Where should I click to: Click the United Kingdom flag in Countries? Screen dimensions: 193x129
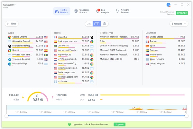(x=147, y=64)
